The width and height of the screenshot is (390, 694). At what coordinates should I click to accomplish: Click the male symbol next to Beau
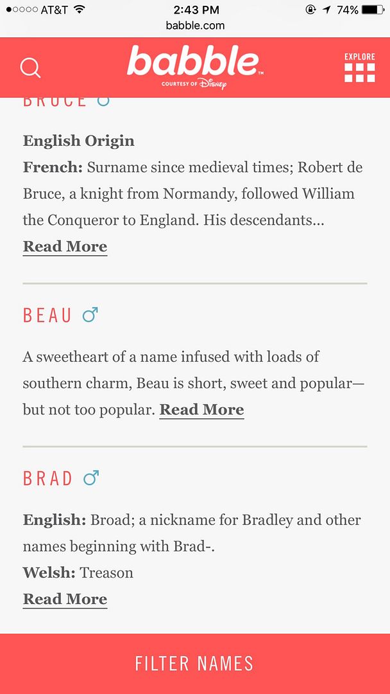coord(90,315)
